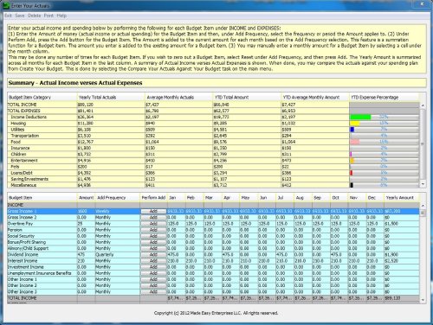The height and width of the screenshot is (325, 433).
Task: Click the Add Frequency column header
Action: click(x=118, y=198)
